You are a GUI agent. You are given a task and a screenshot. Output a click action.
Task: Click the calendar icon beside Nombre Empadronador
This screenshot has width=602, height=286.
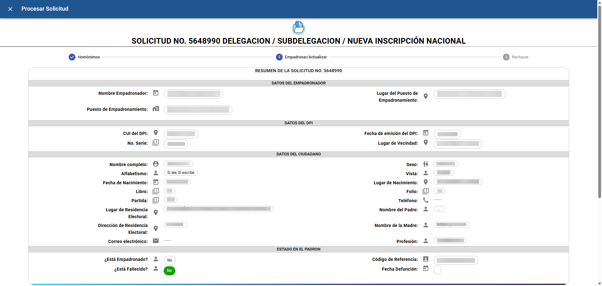156,93
